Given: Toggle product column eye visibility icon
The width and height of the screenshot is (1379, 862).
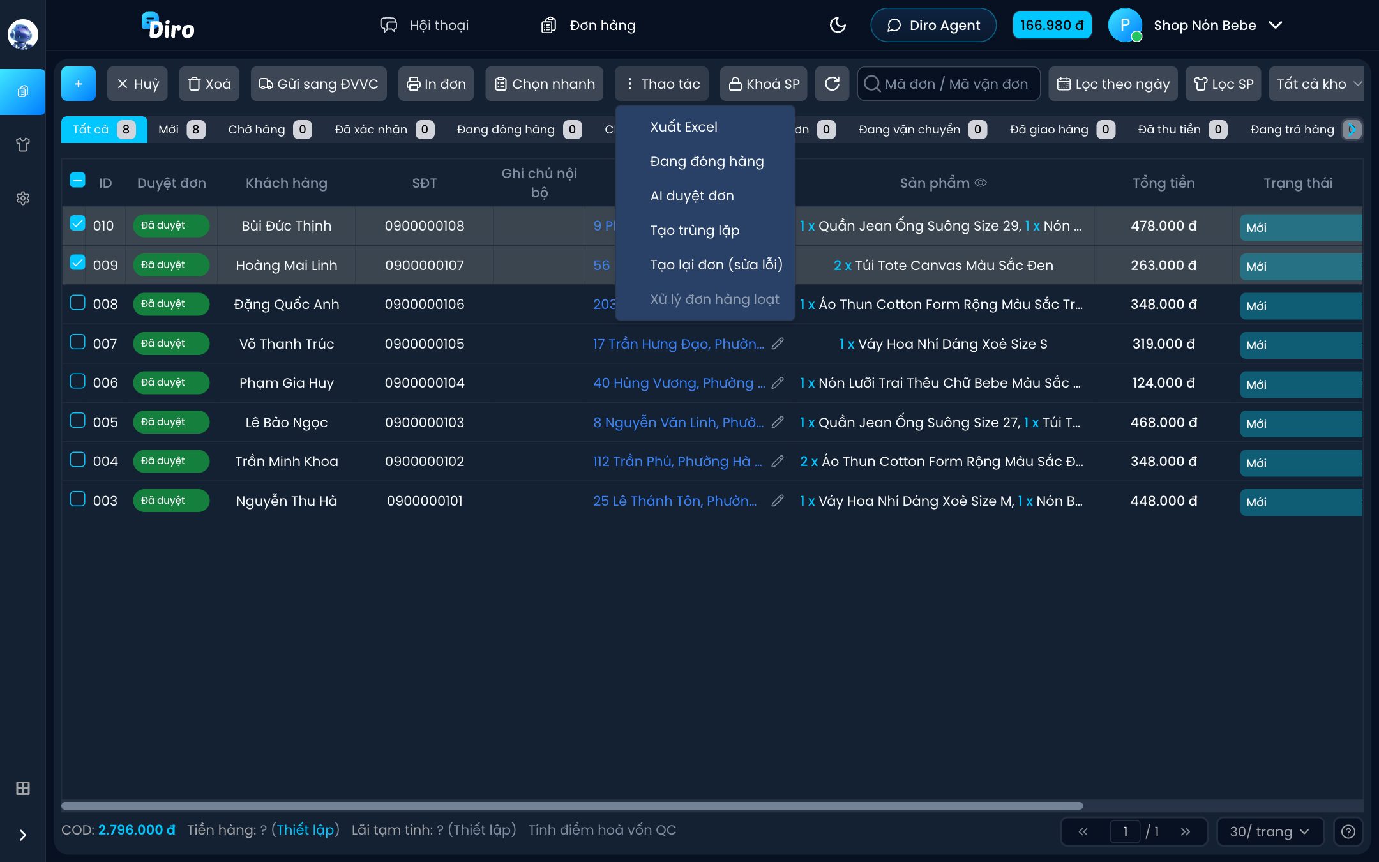Looking at the screenshot, I should (x=981, y=183).
